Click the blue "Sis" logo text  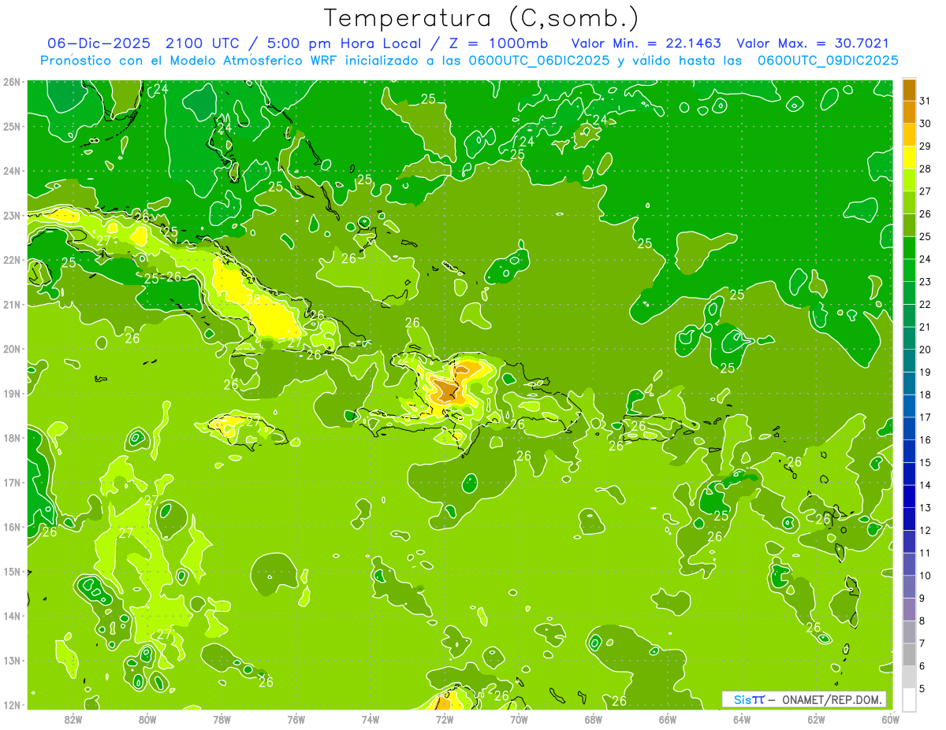pos(743,699)
